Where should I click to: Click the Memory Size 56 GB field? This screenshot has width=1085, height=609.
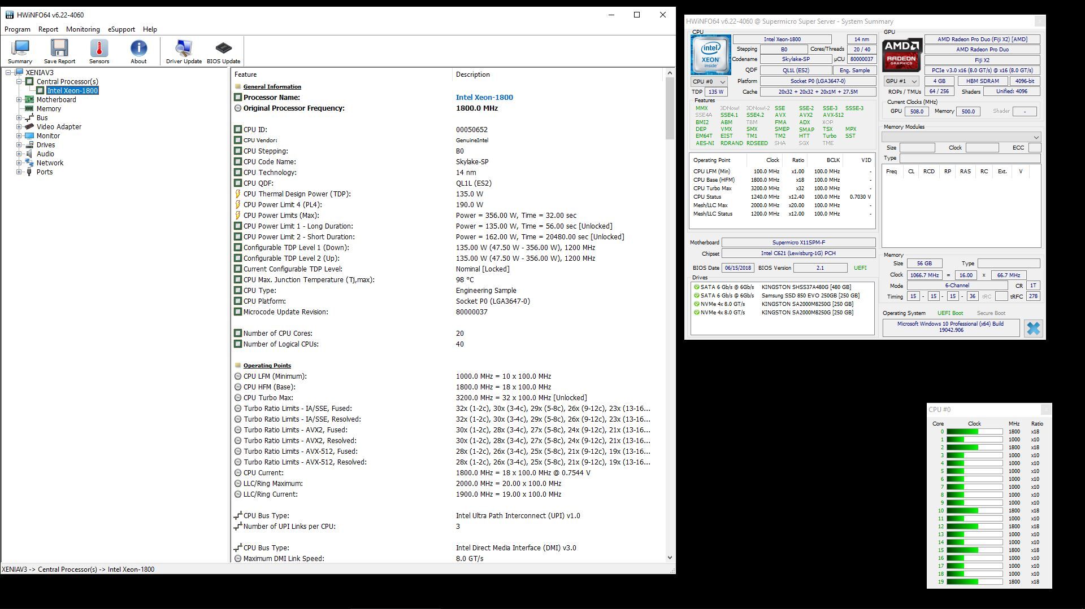pyautogui.click(x=924, y=264)
